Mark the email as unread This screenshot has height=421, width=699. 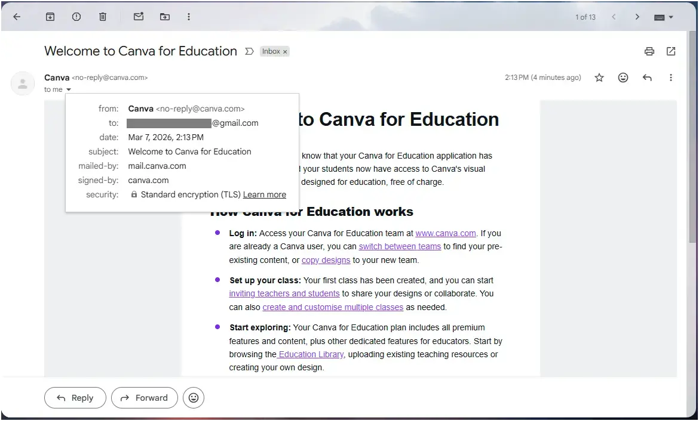coord(139,17)
